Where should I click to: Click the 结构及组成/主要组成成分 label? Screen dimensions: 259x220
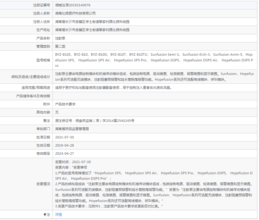pos(30,77)
